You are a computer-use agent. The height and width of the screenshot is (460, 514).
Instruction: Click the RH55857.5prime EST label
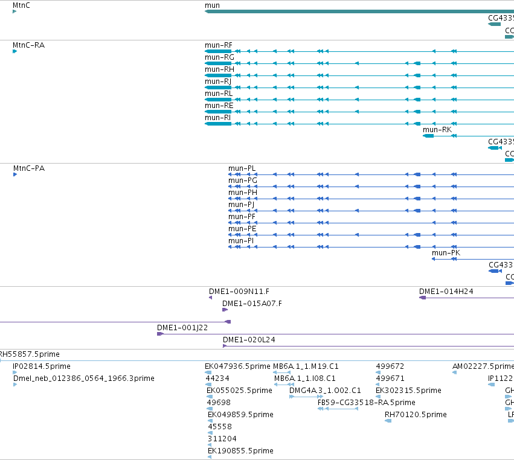(x=30, y=354)
